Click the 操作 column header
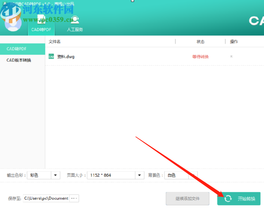The image size is (264, 210). (234, 42)
